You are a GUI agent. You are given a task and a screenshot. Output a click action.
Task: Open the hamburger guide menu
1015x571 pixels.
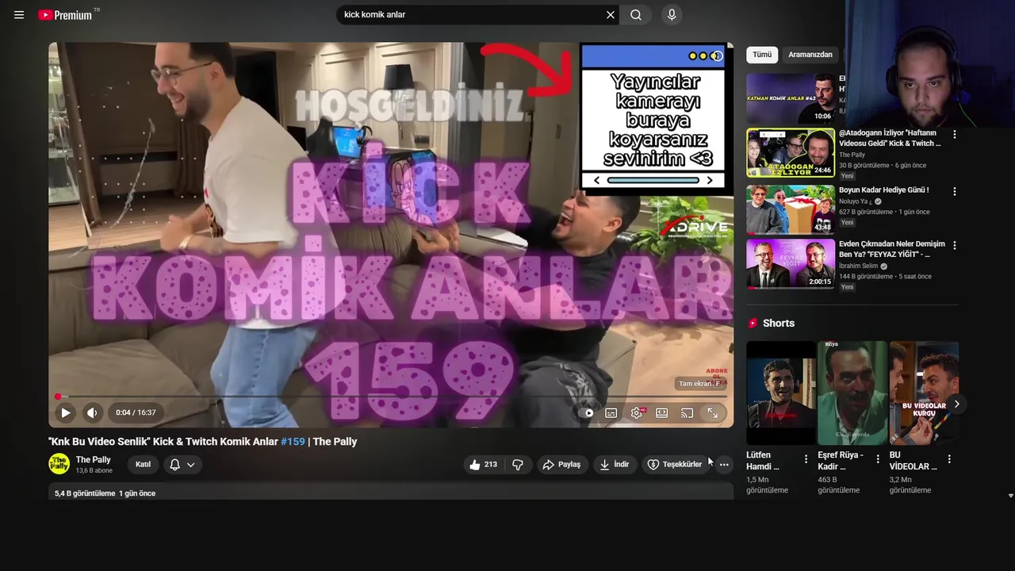(x=19, y=15)
